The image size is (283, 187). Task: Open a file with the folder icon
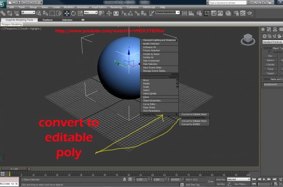coord(15,2)
